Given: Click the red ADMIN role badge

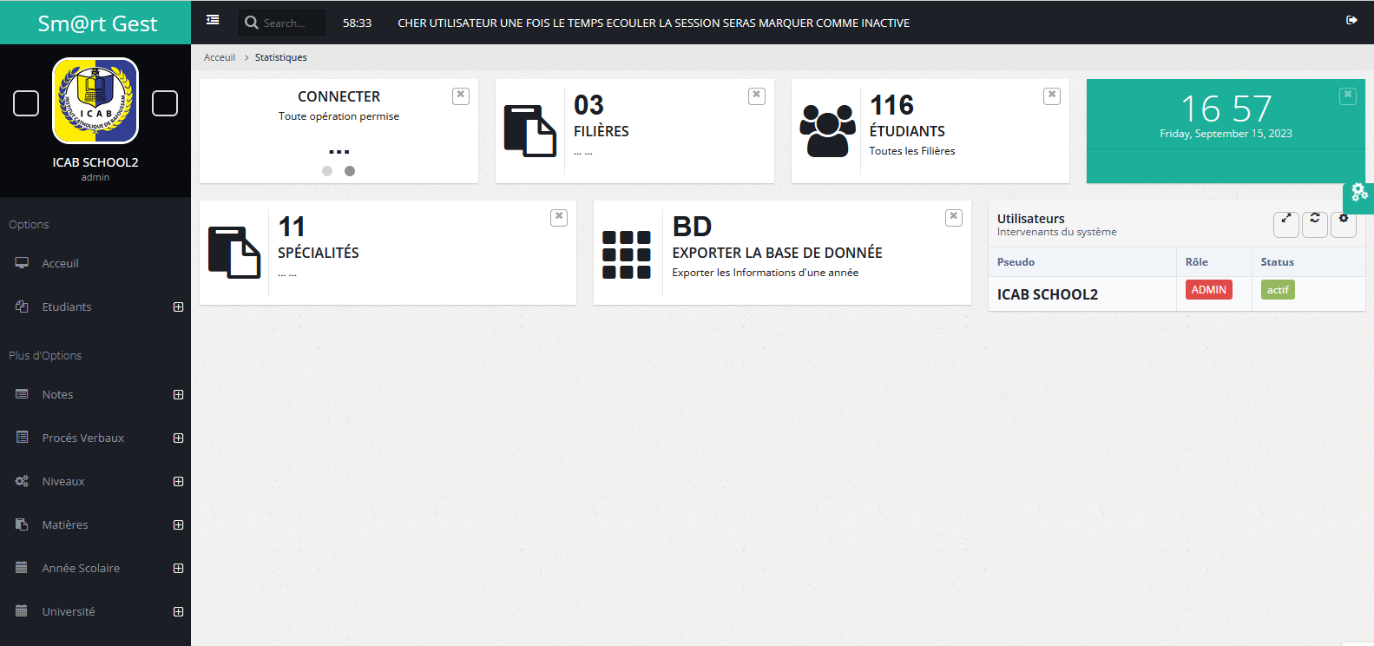Looking at the screenshot, I should [1208, 290].
